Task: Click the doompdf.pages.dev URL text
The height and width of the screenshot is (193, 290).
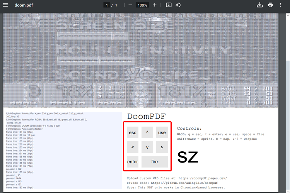Action: pyautogui.click(x=203, y=178)
